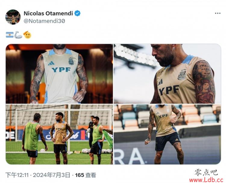Click the flexed mechanical arm emoji
This screenshot has height=183, width=226.
18,35
